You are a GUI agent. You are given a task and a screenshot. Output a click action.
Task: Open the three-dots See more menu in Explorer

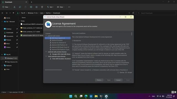tap(69, 7)
